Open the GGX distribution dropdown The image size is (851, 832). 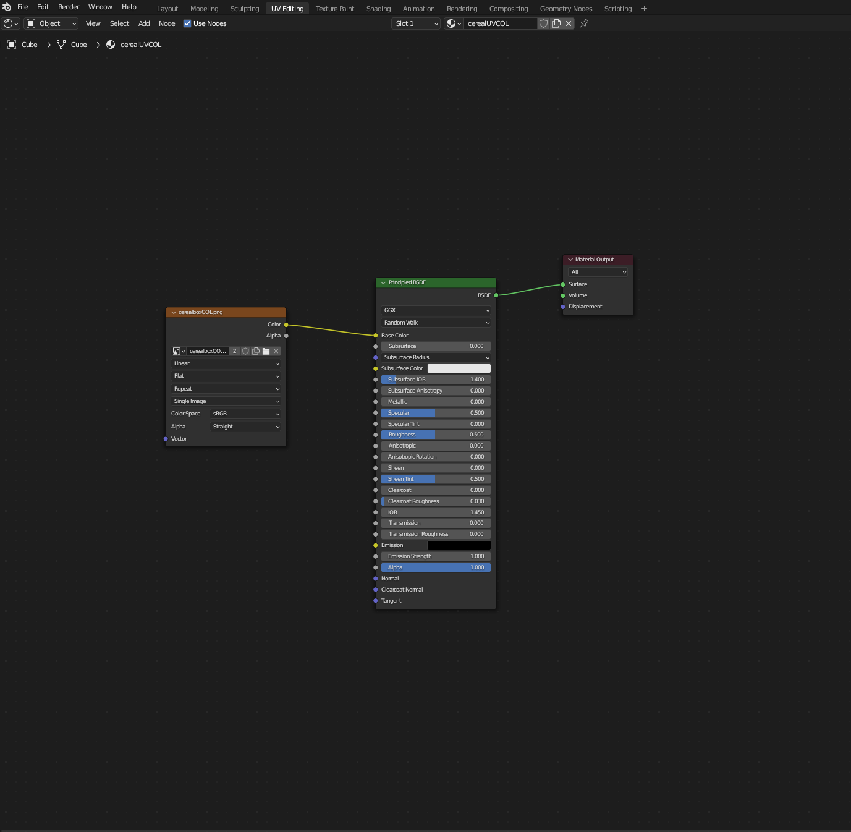436,310
